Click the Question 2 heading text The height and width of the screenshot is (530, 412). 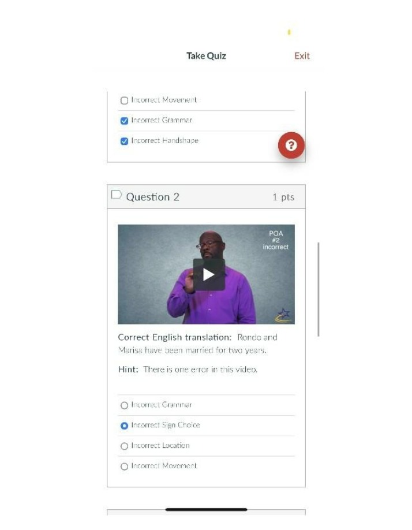[153, 197]
